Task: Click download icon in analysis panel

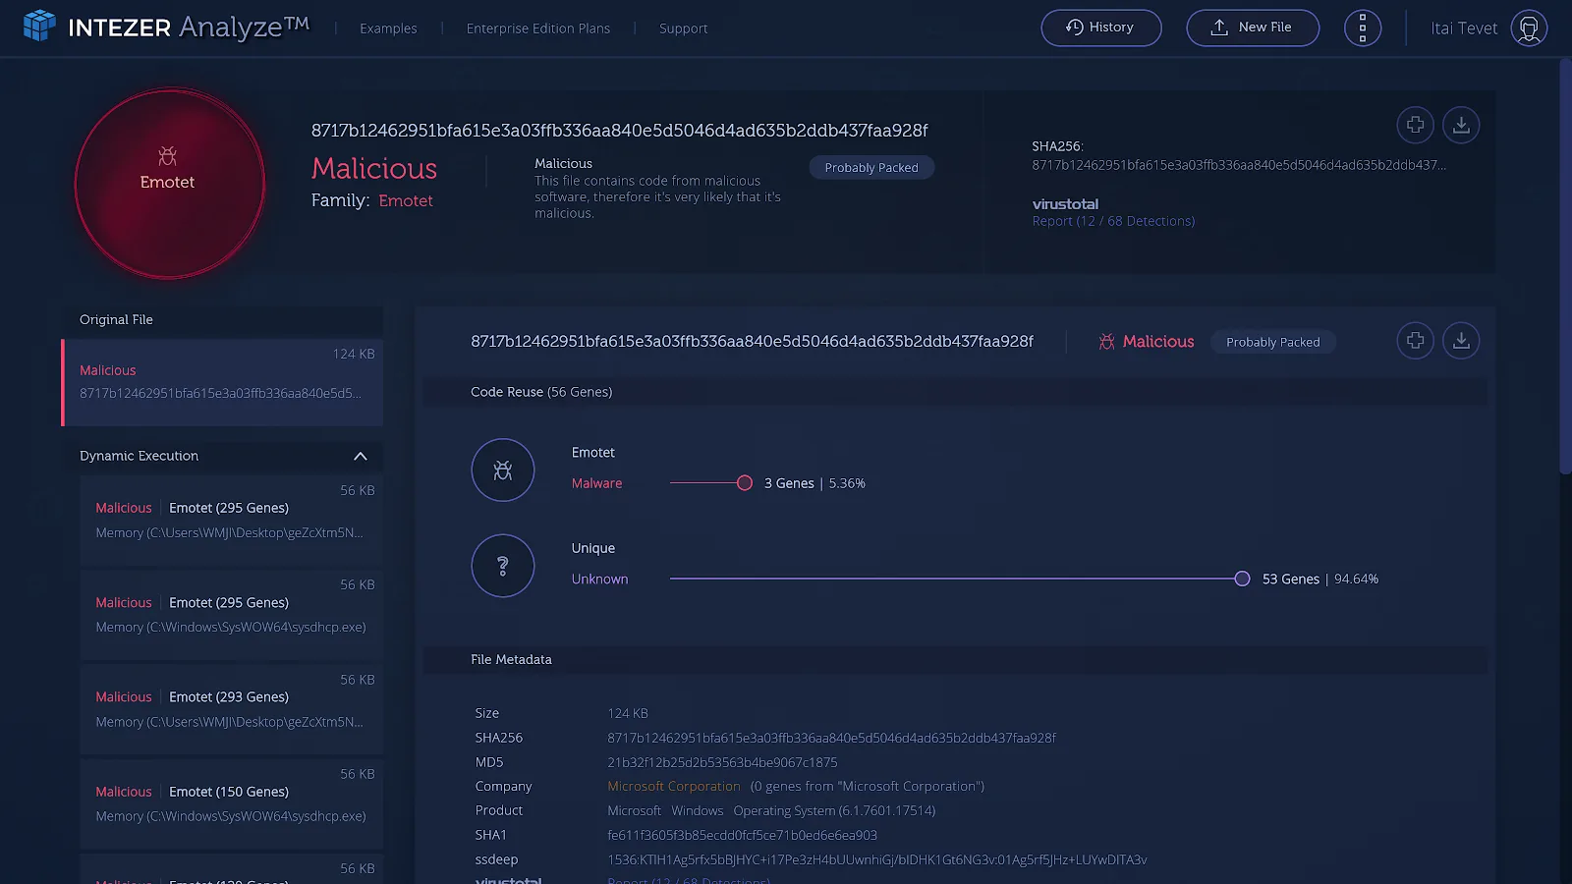Action: (1461, 341)
